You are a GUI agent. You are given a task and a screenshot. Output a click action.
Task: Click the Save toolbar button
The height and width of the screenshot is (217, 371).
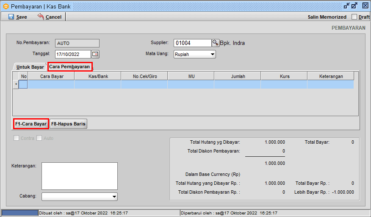click(17, 17)
